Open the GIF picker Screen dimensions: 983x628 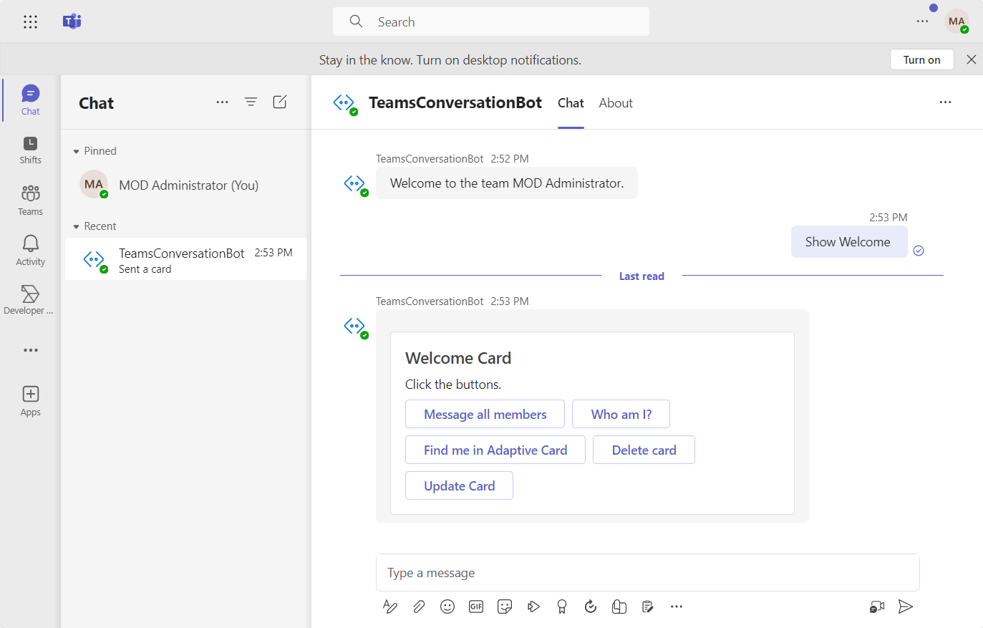point(476,607)
